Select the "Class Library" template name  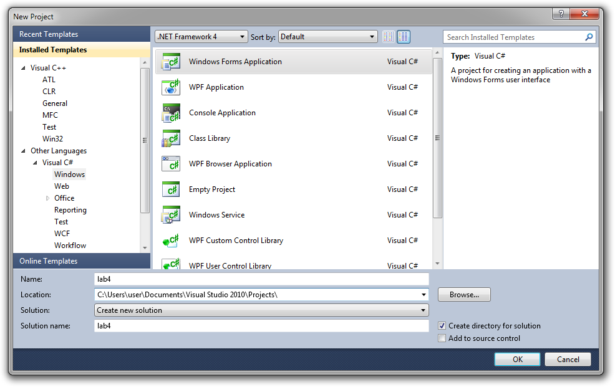point(210,138)
